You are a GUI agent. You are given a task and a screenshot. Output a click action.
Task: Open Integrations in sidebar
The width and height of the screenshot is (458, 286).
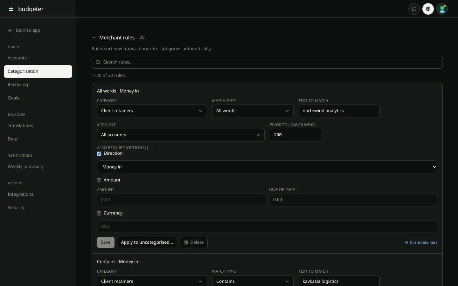click(x=38, y=194)
